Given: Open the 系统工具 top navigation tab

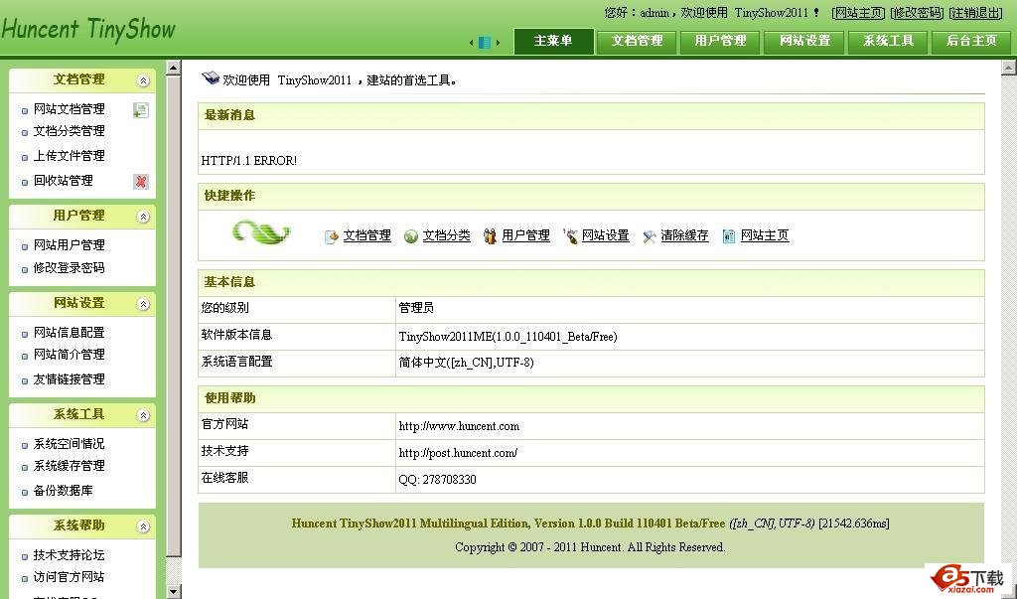Looking at the screenshot, I should pyautogui.click(x=888, y=42).
